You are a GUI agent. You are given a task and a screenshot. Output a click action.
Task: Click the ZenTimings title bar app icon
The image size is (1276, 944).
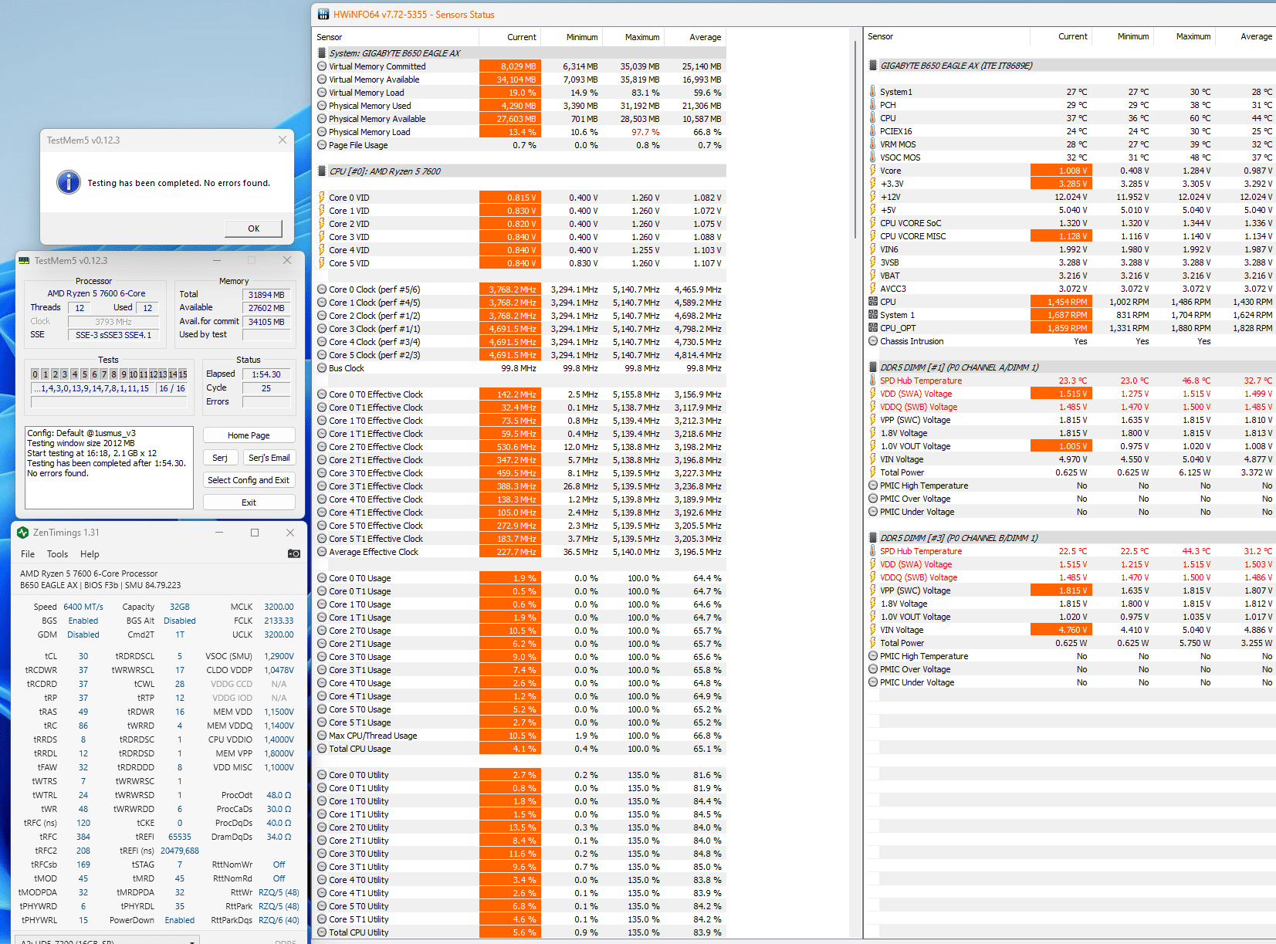coord(23,533)
